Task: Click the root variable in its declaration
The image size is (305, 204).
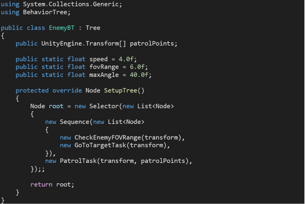Action: (56, 106)
